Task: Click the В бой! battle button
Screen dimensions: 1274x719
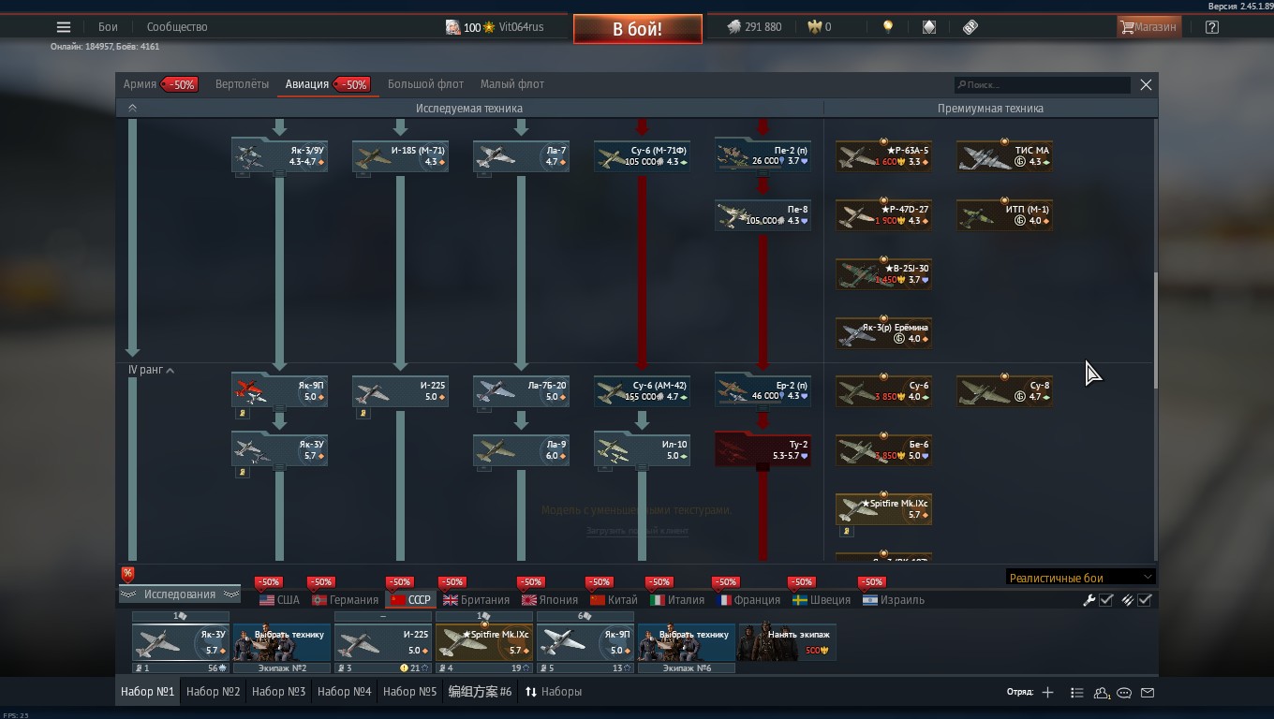Action: point(638,29)
